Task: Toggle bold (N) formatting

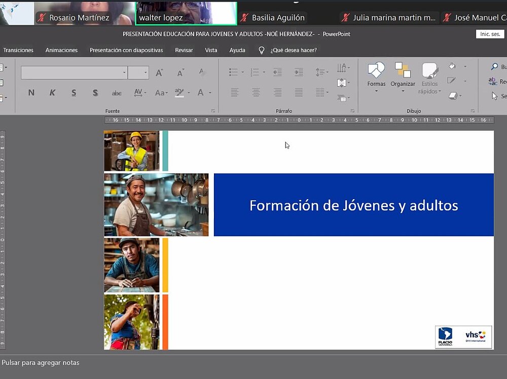Action: (x=31, y=93)
